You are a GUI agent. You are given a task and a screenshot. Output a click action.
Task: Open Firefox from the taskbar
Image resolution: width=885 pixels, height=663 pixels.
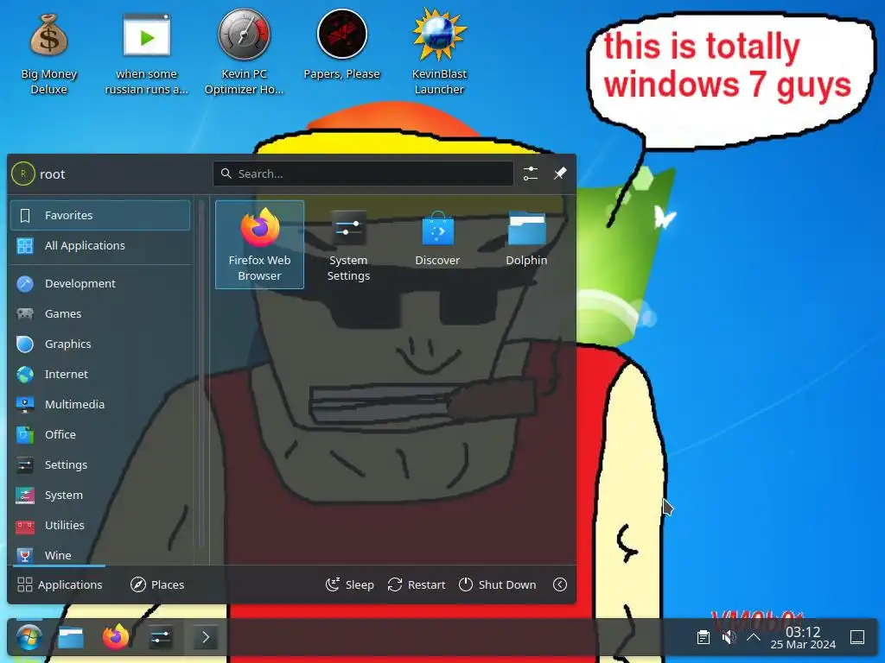[116, 638]
